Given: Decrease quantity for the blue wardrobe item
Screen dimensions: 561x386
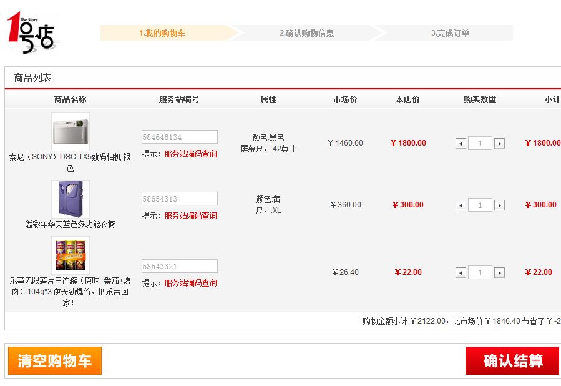Looking at the screenshot, I should coord(461,205).
